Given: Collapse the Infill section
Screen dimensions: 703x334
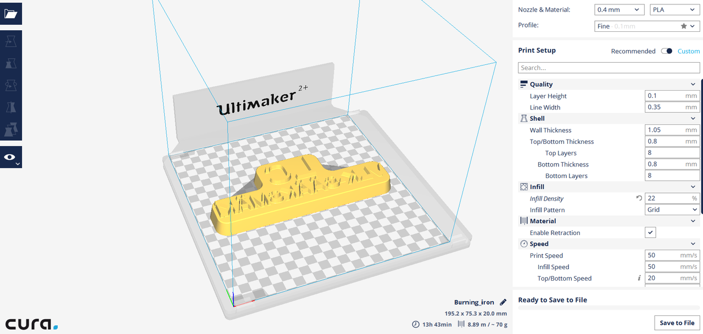Looking at the screenshot, I should point(693,187).
